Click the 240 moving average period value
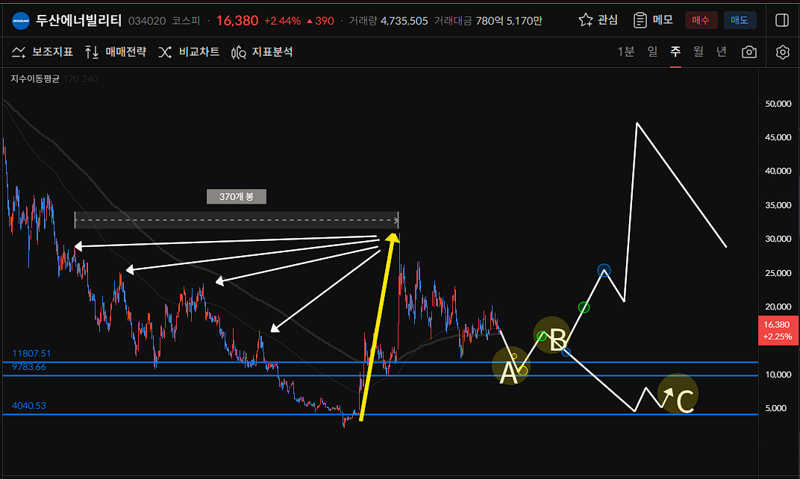800x479 pixels. (89, 79)
